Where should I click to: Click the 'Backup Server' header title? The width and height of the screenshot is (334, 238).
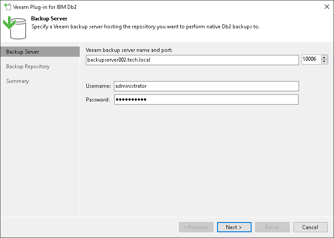click(x=49, y=19)
